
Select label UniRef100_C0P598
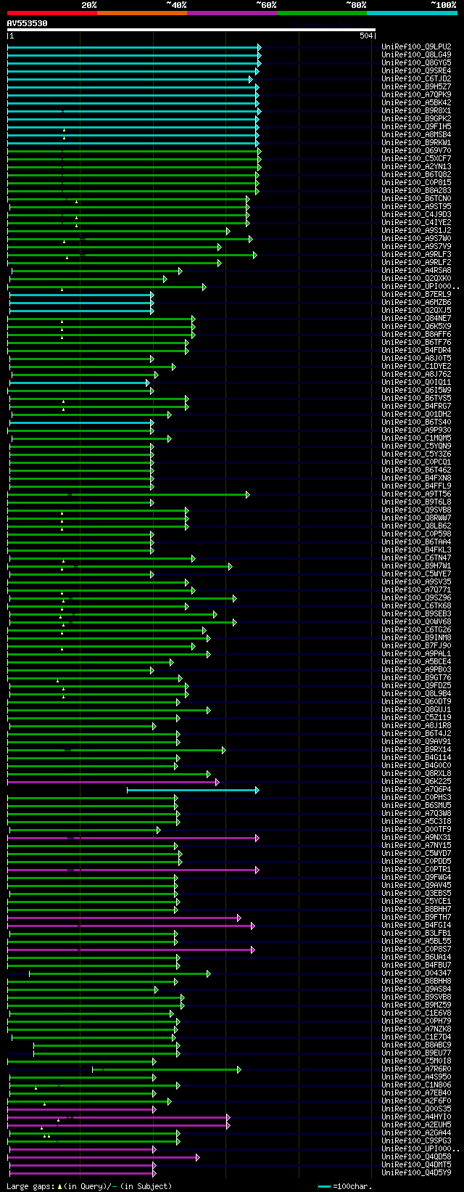point(416,534)
